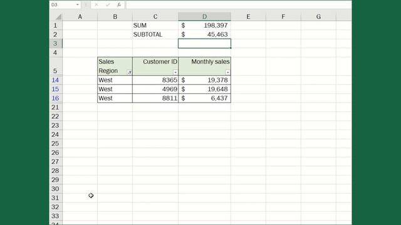The height and width of the screenshot is (225, 401).
Task: Select row 4 header
Action: click(56, 52)
